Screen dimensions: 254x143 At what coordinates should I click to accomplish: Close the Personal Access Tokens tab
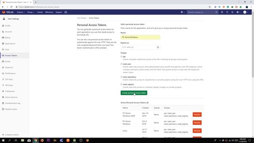[x=31, y=2]
